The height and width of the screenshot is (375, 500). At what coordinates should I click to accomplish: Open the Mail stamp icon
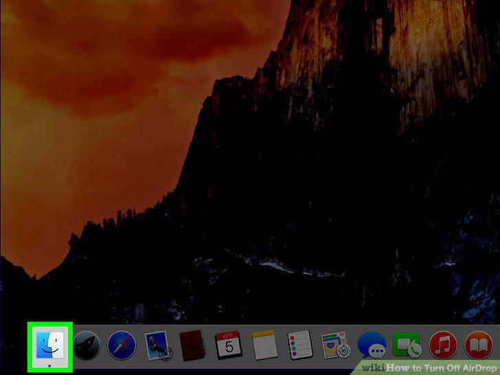[158, 345]
